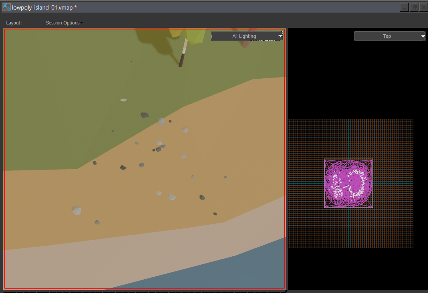The width and height of the screenshot is (428, 293).
Task: Click the Top viewport dropdown arrow
Action: [x=423, y=36]
